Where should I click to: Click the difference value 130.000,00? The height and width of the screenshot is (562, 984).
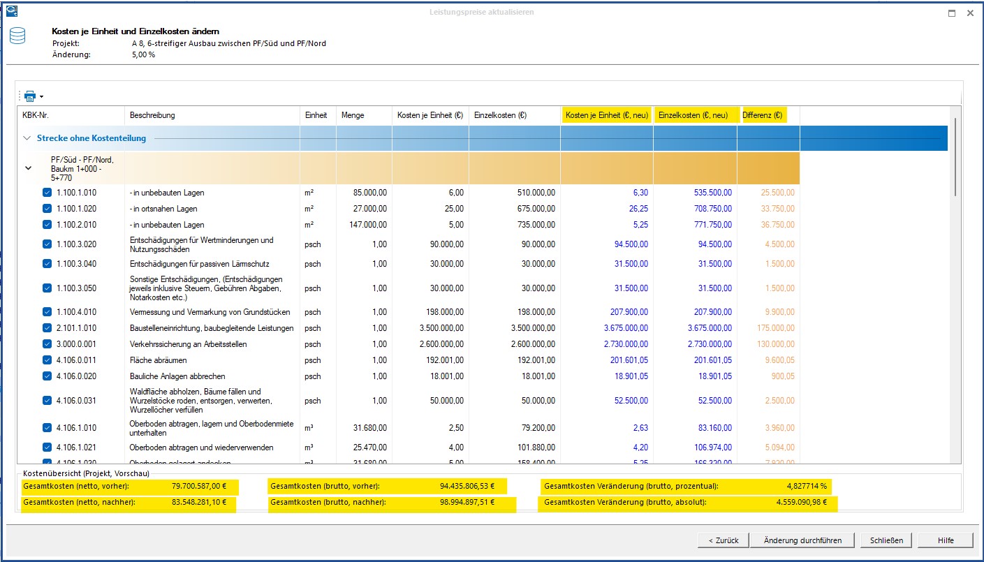(x=775, y=344)
